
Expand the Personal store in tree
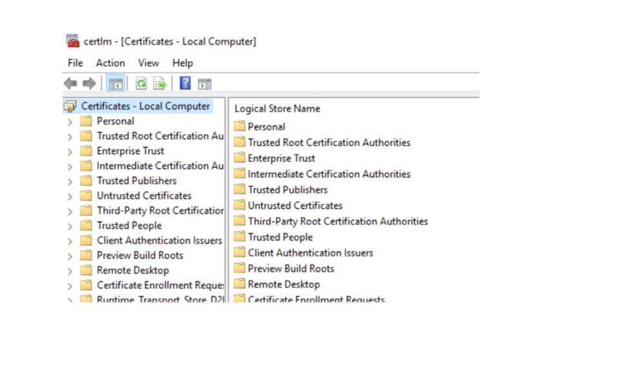(x=70, y=121)
